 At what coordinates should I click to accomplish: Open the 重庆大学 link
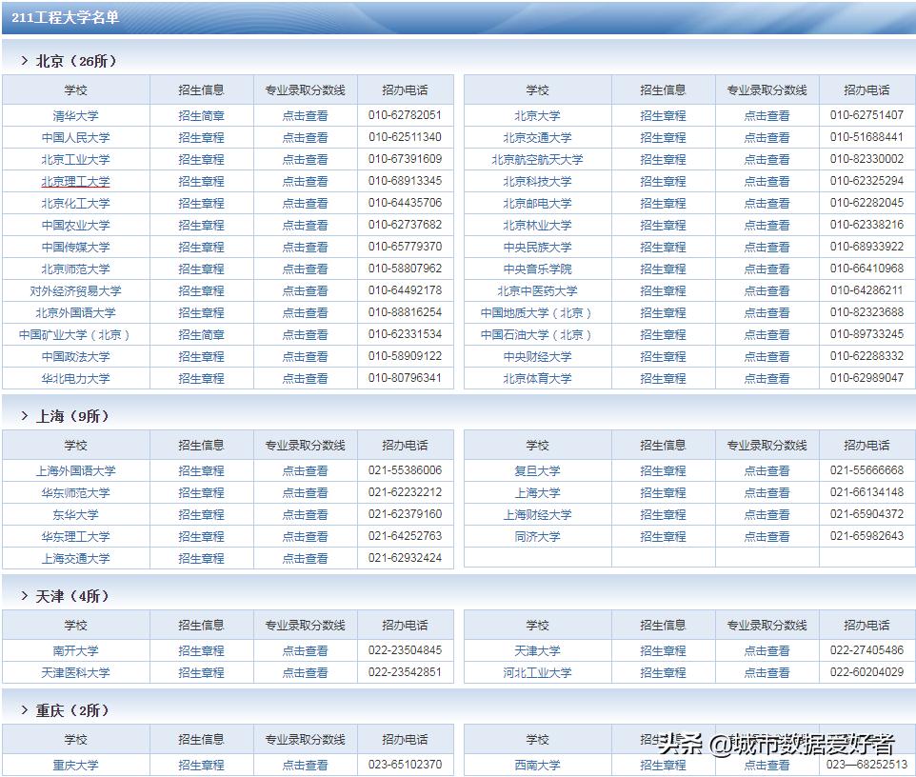pyautogui.click(x=76, y=766)
